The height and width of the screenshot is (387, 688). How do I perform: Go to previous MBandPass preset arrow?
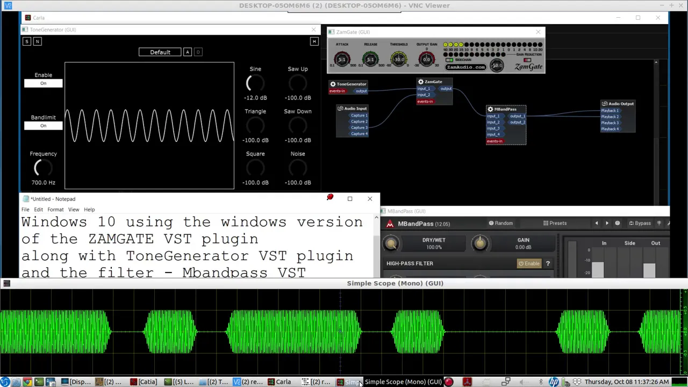coord(596,223)
